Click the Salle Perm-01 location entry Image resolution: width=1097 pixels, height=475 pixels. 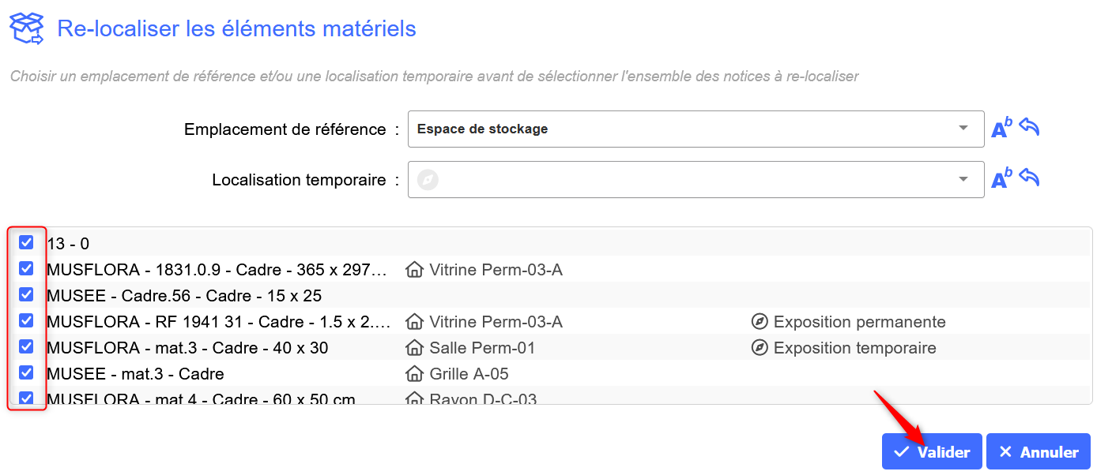pos(482,348)
